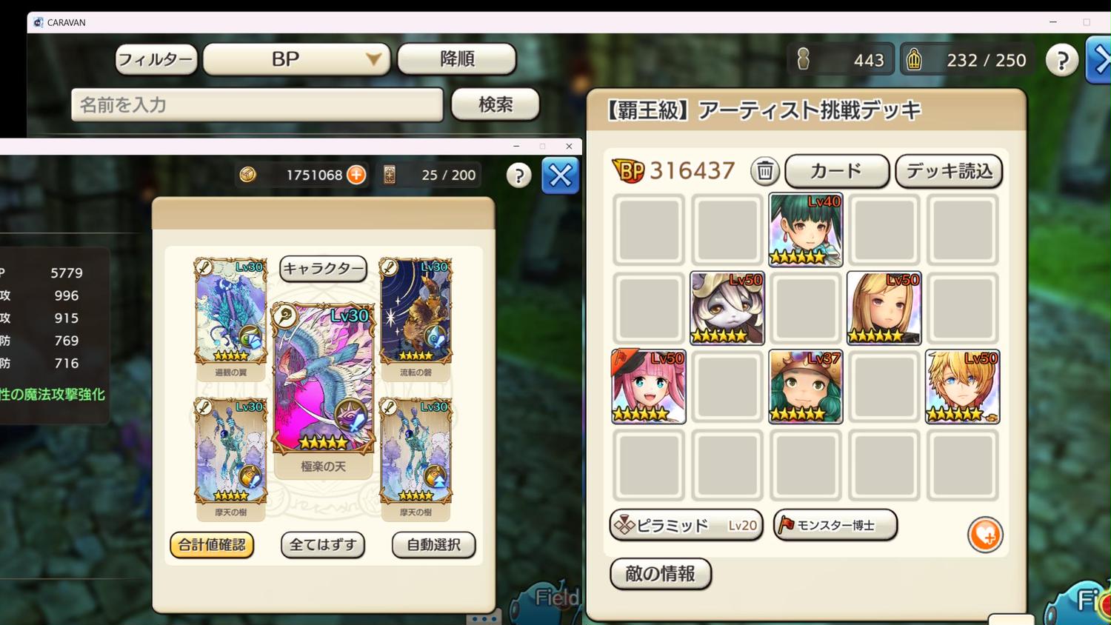This screenshot has height=625, width=1111.
Task: Click the 敵の情報 button
Action: click(660, 574)
